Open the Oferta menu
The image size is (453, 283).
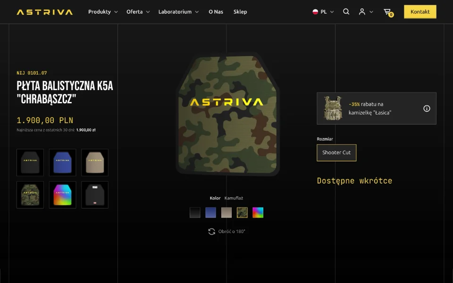134,12
